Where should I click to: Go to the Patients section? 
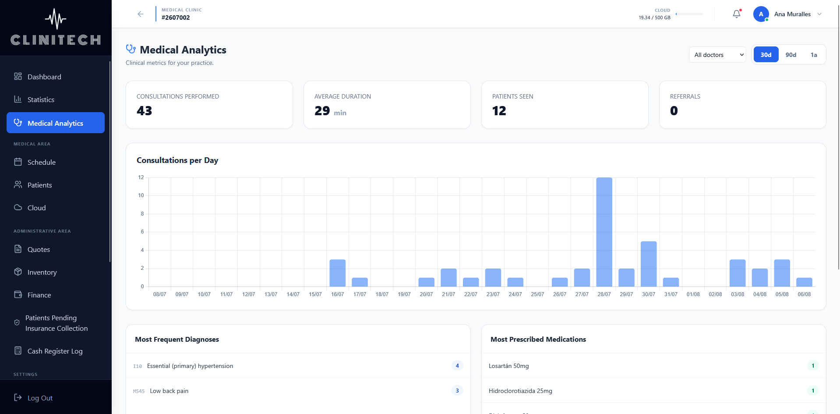[x=56, y=185]
